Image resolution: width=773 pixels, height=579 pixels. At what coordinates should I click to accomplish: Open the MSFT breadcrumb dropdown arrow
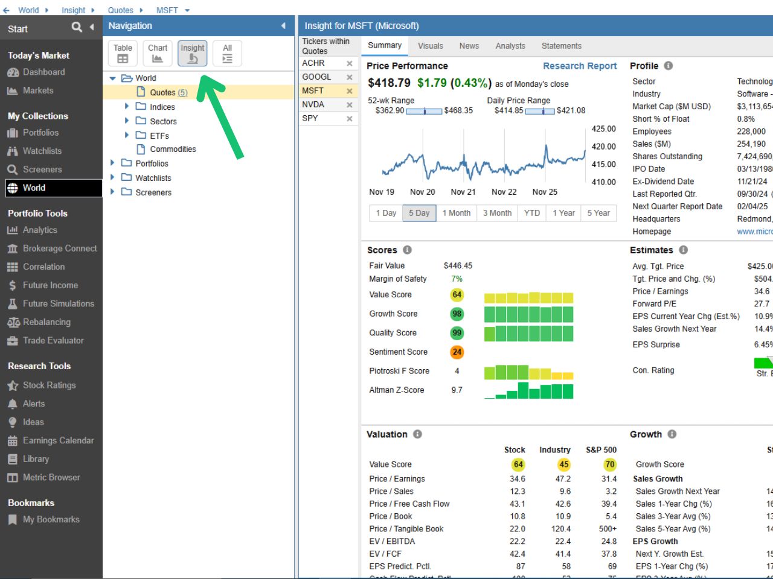click(x=187, y=10)
